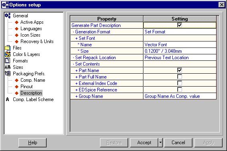Click the Comp. Label Scheme A icon

click(7, 99)
